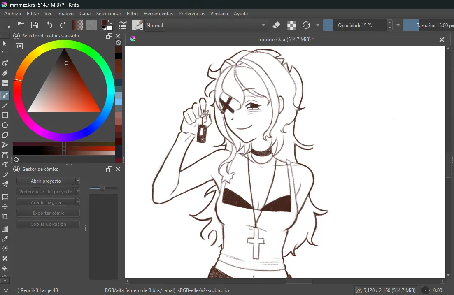
Task: Select the Dynamic Brush tool
Action: [x=5, y=174]
